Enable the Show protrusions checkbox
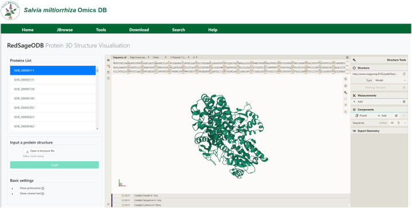412x208 pixels. [16, 188]
